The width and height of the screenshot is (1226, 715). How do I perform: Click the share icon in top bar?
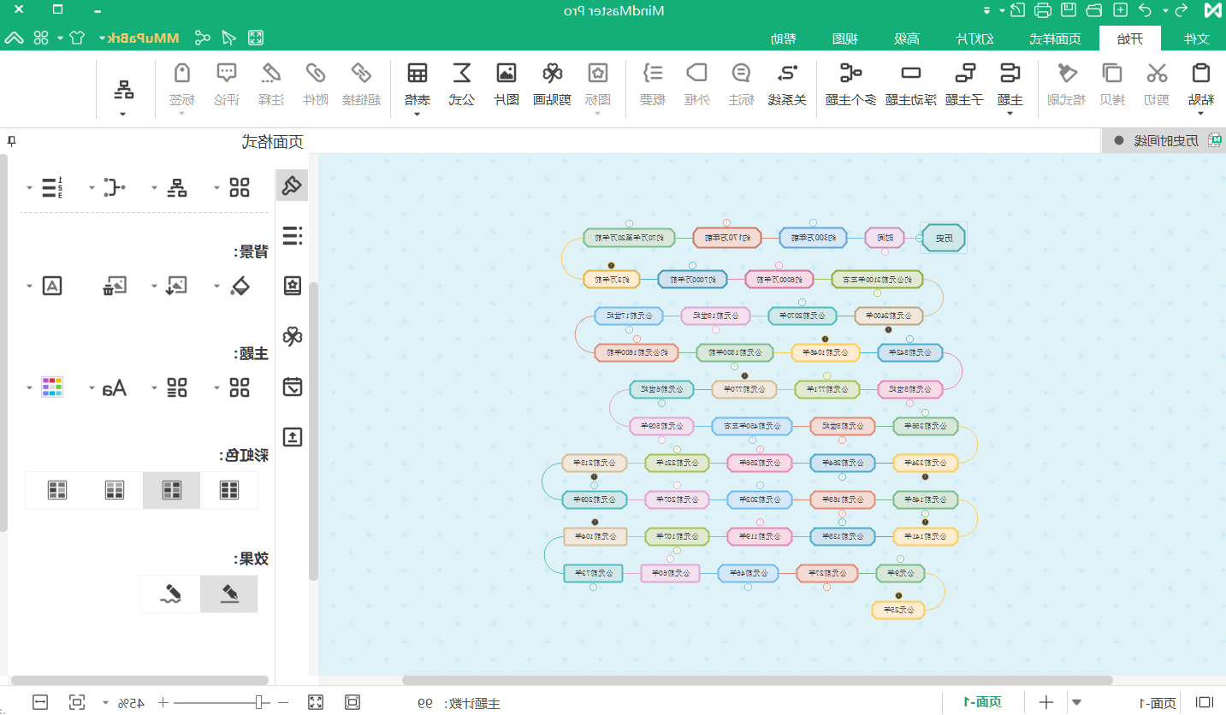pyautogui.click(x=202, y=38)
